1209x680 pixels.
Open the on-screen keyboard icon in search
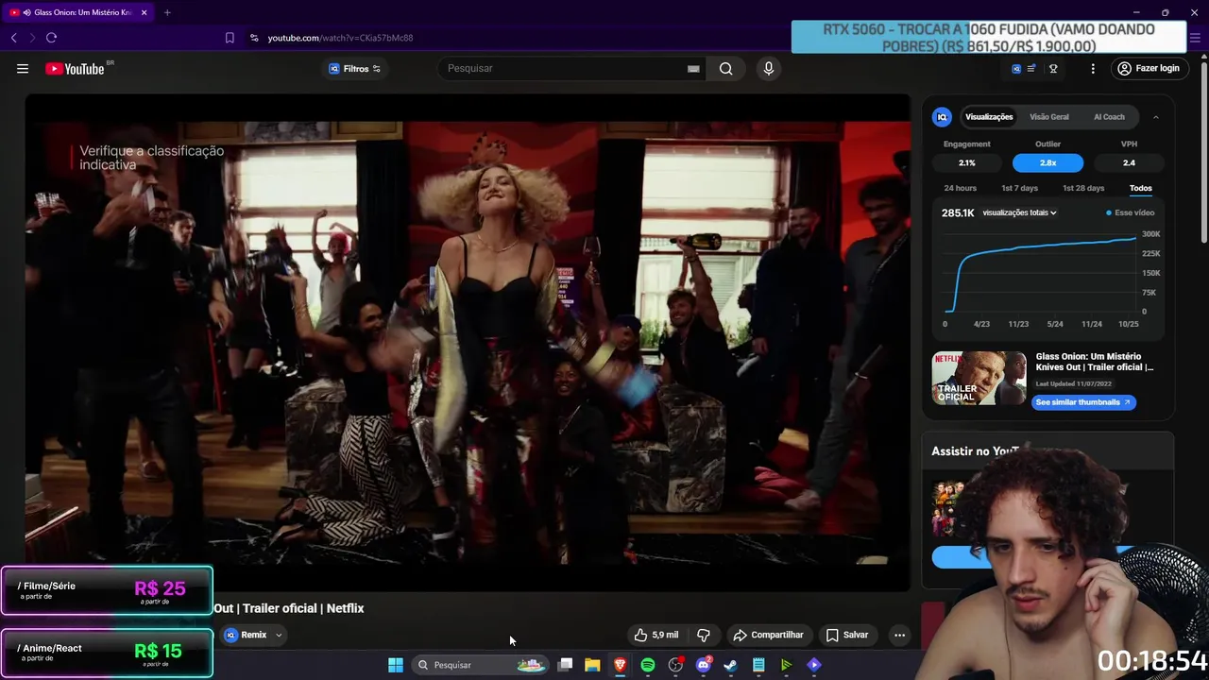coord(693,68)
